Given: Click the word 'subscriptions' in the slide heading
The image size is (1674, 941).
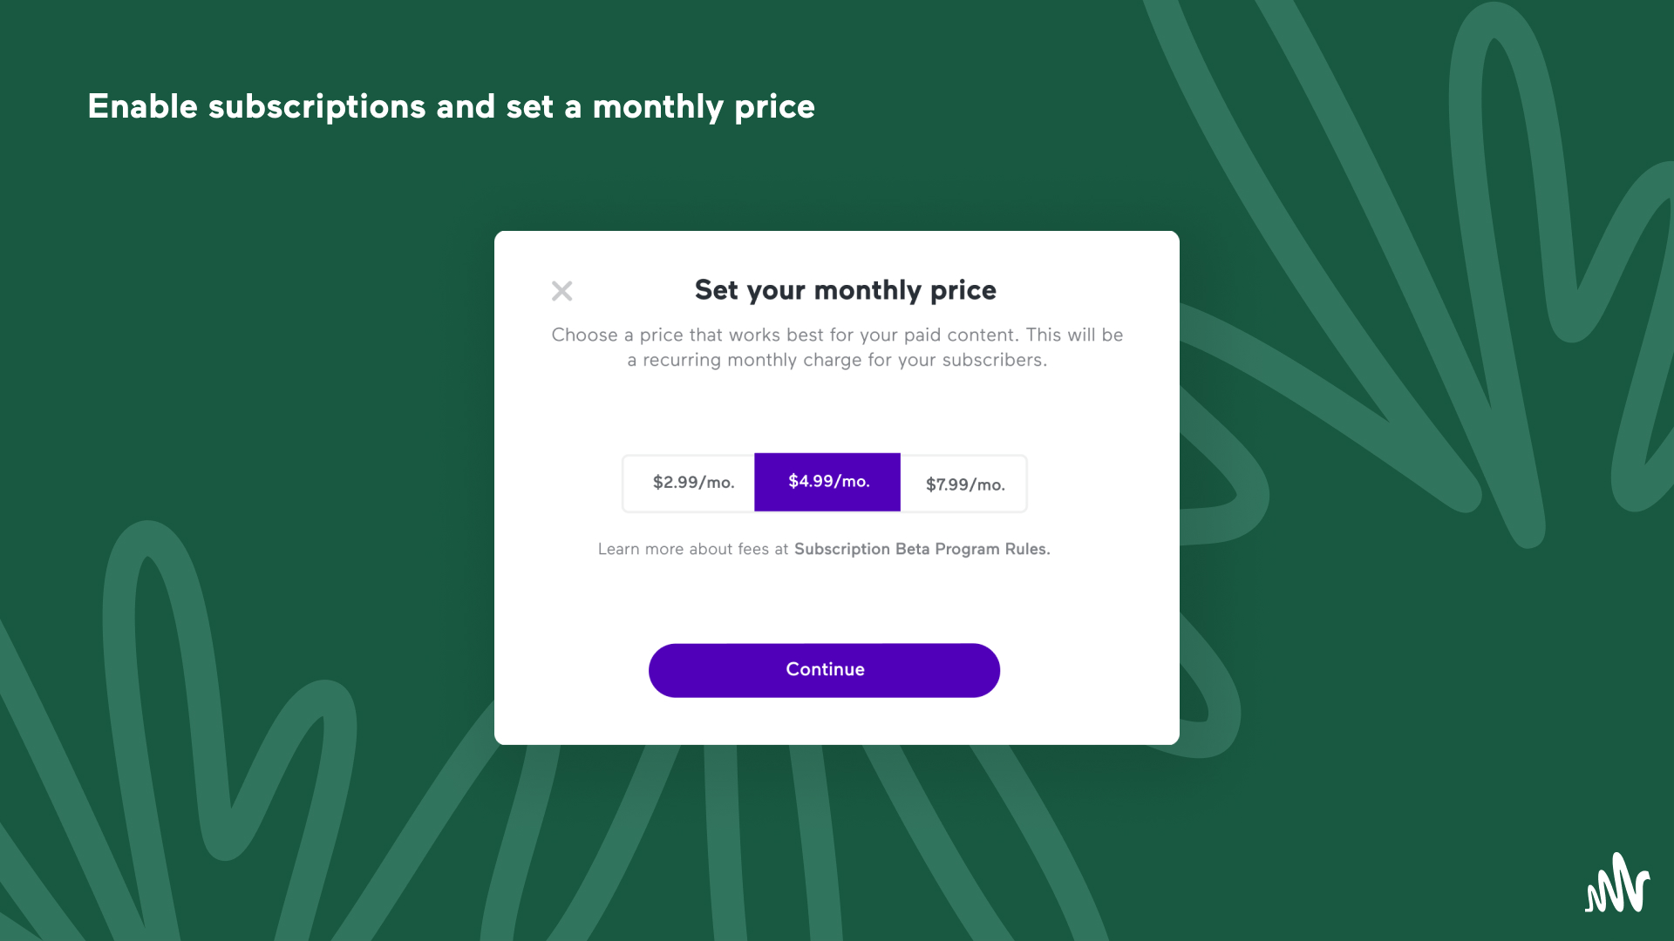Looking at the screenshot, I should tap(317, 107).
